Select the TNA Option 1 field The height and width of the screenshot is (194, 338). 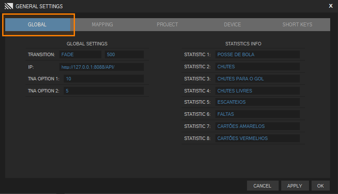(104, 79)
